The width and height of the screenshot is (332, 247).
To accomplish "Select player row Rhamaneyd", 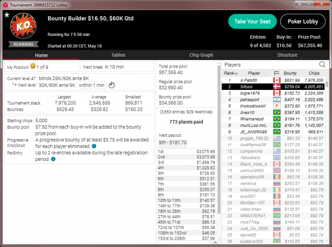I will 273,119.
